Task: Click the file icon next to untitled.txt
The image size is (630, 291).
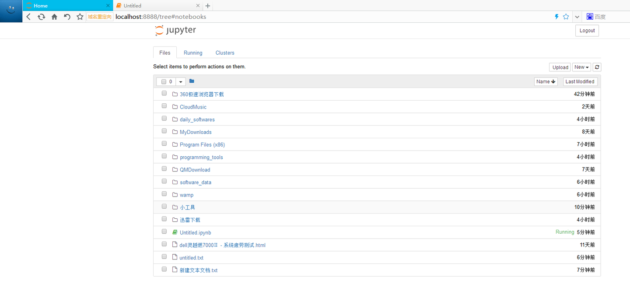Action: pos(175,257)
